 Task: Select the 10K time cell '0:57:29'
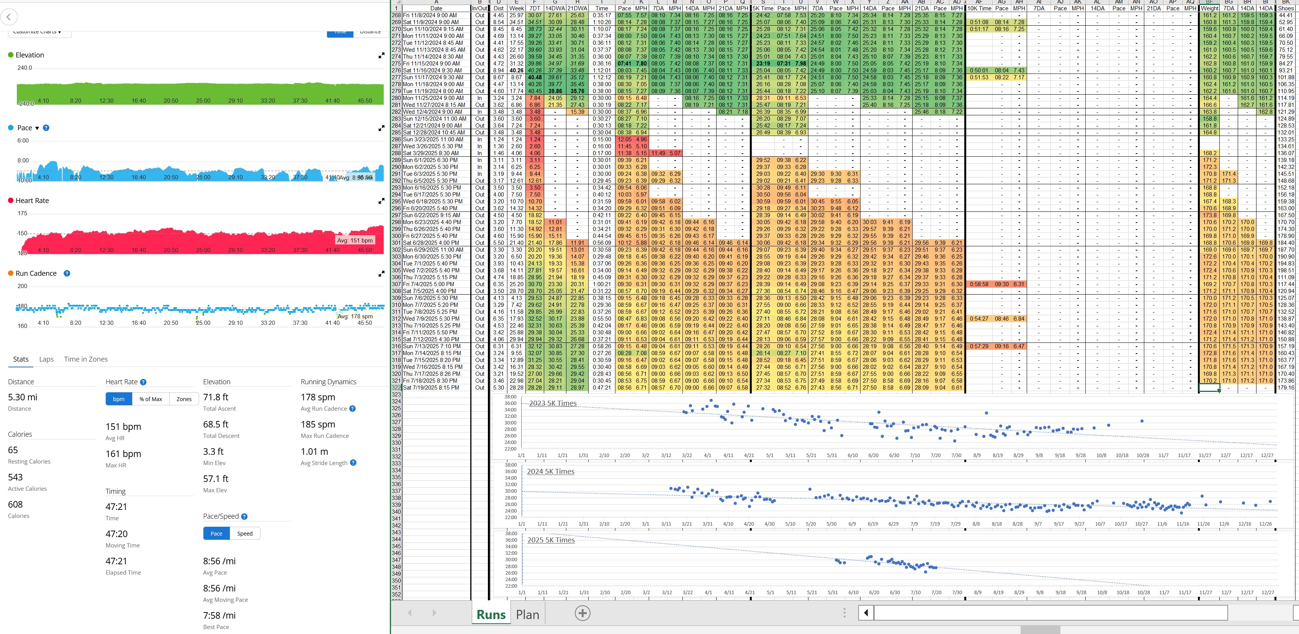pos(979,347)
